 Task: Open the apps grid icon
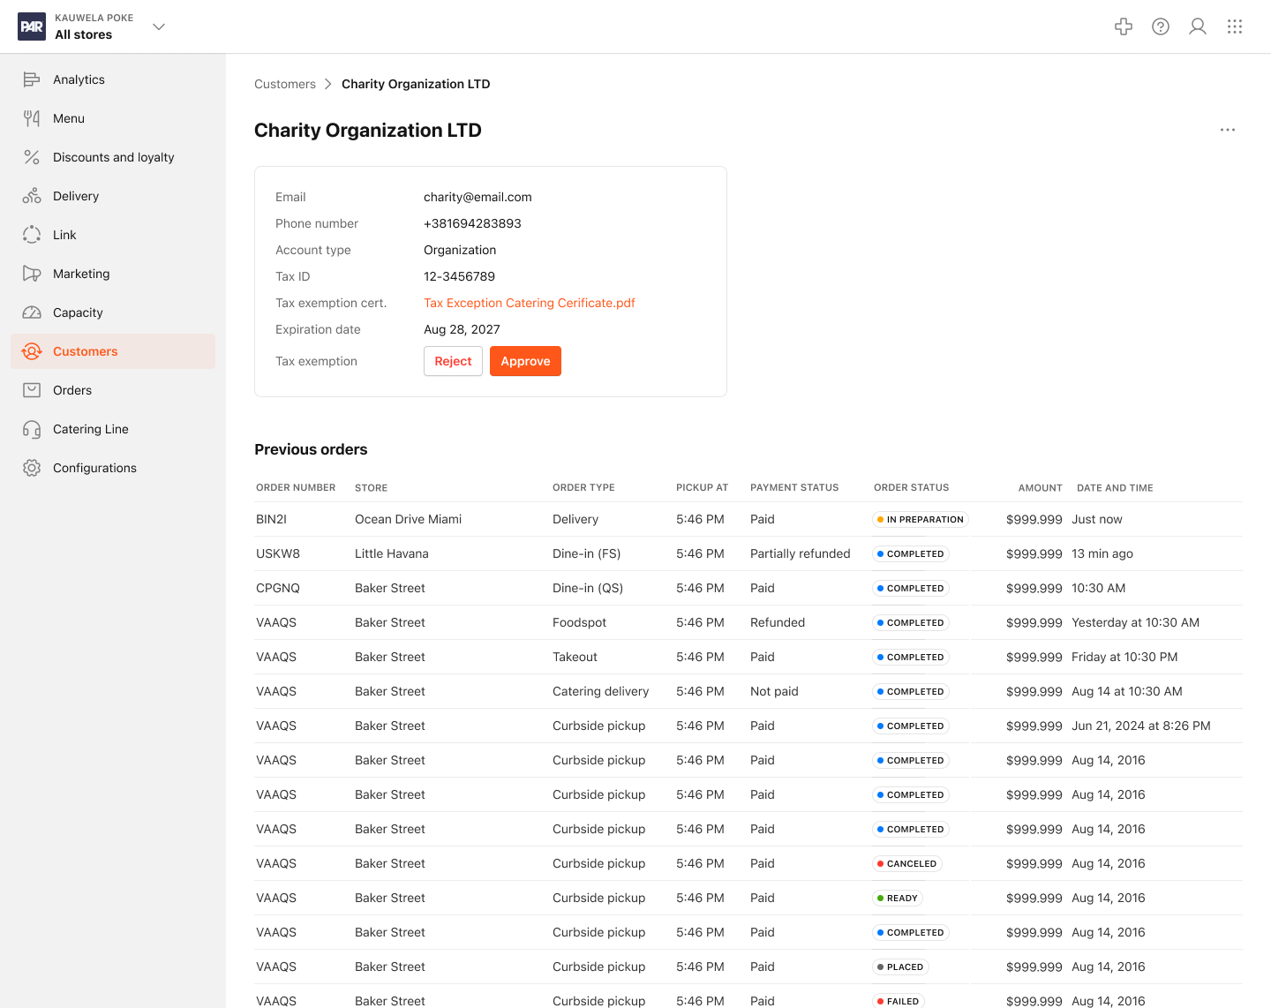tap(1235, 26)
